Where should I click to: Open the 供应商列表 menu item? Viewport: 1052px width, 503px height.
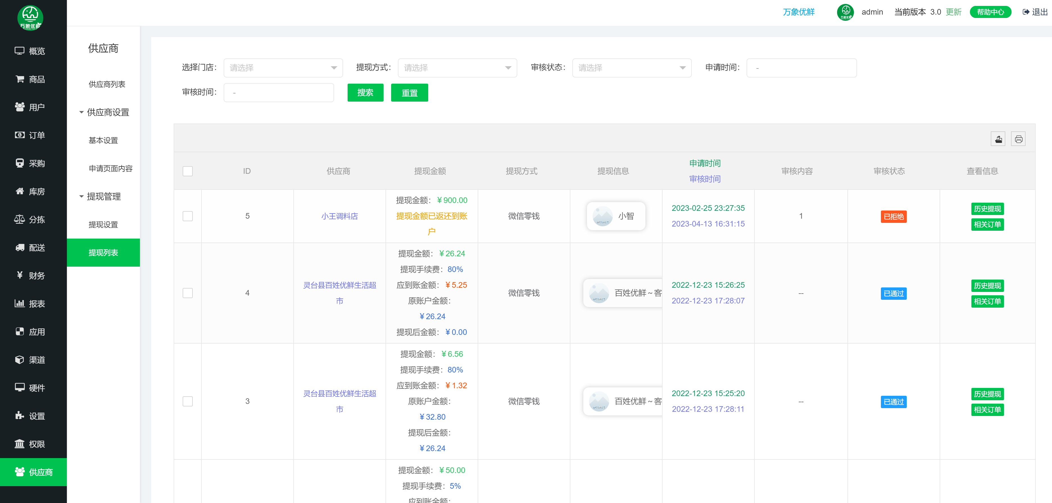coord(107,84)
